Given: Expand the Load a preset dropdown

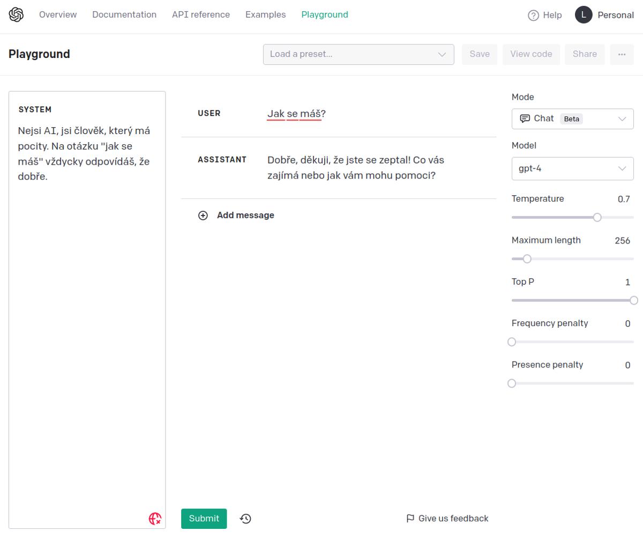Looking at the screenshot, I should [358, 54].
